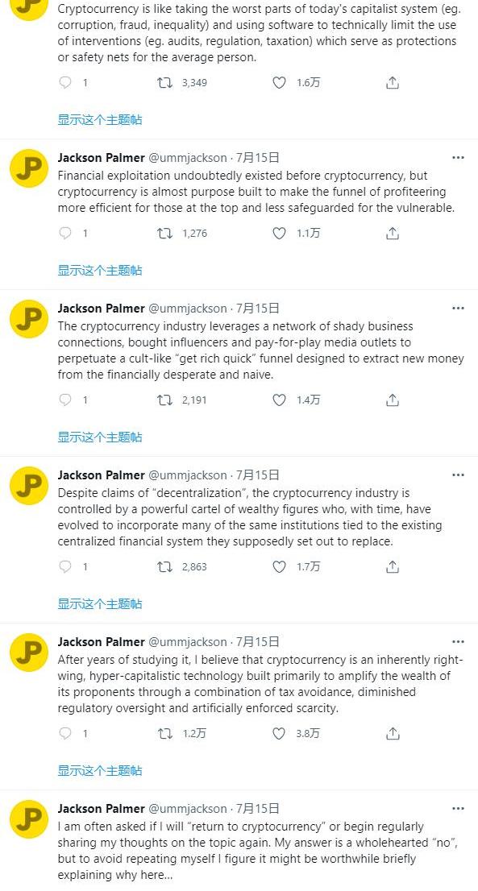
Task: Show thread under the 1.6万 likes tweet
Action: point(99,120)
